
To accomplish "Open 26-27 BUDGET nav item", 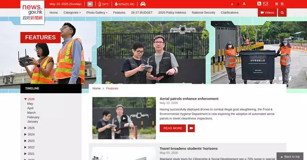I will (x=142, y=13).
